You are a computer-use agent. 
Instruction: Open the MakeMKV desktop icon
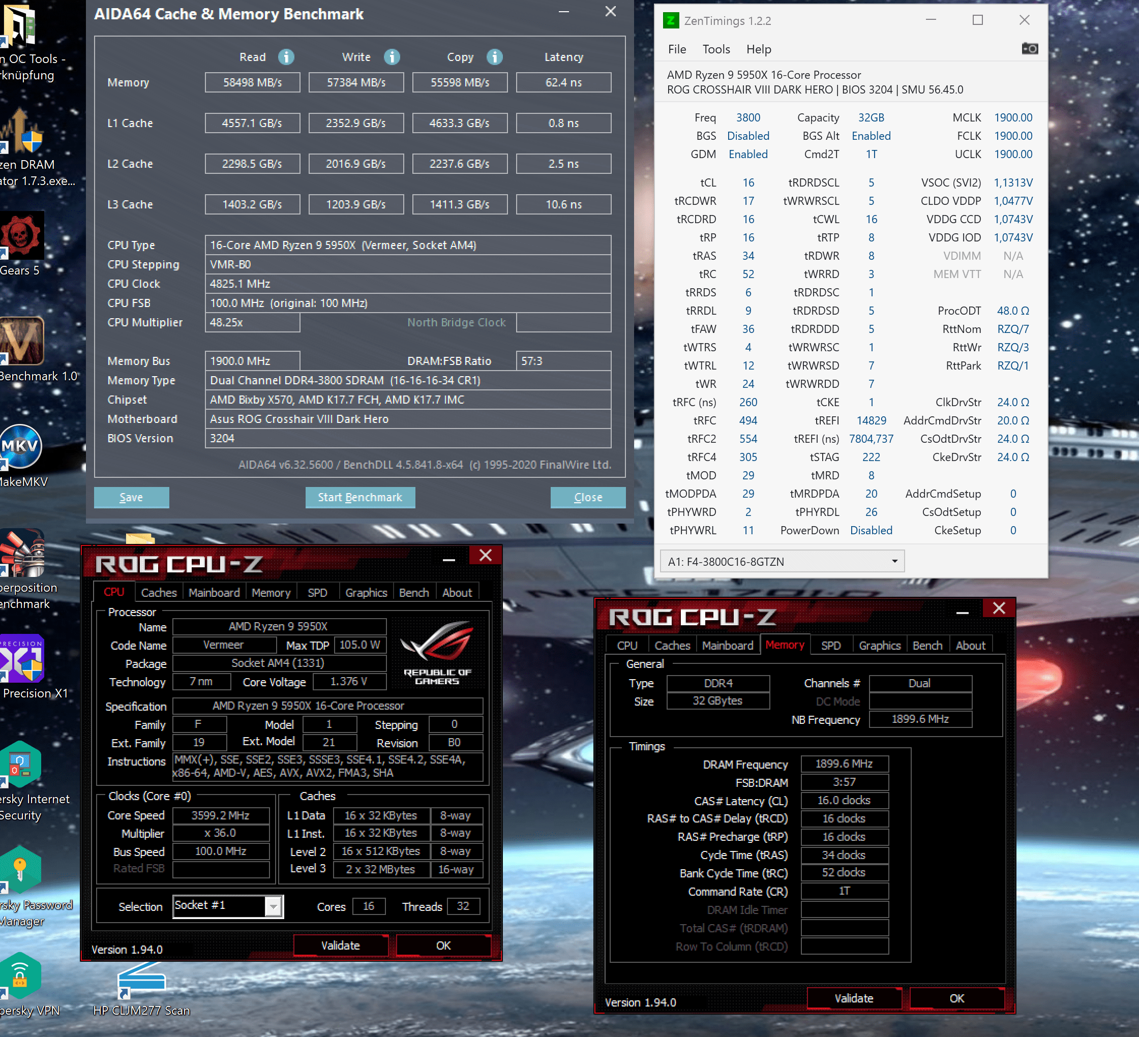click(20, 447)
